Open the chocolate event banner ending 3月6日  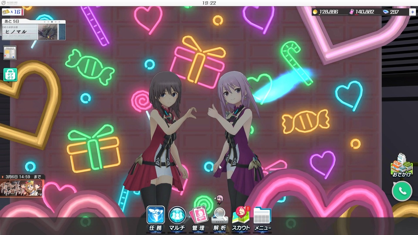[22, 185]
